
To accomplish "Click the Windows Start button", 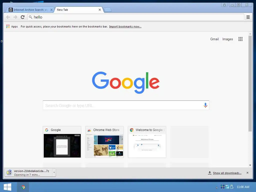I will click(7, 187).
